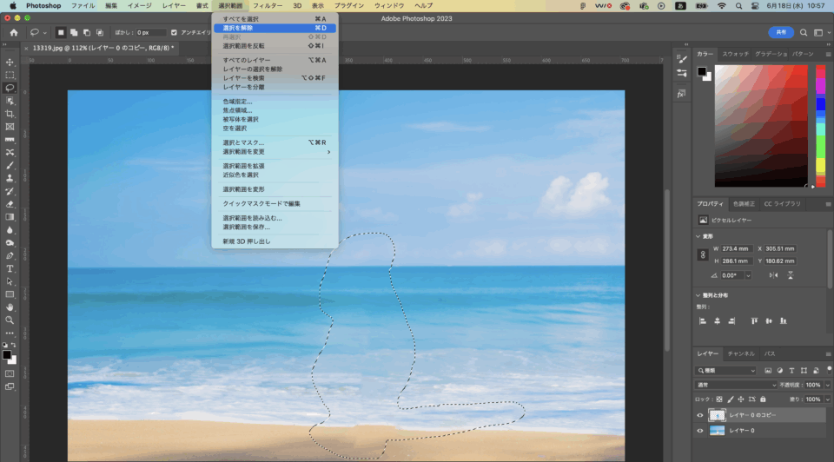The height and width of the screenshot is (462, 834).
Task: Hide the レイヤー 0 のコピー layer
Action: coord(700,415)
